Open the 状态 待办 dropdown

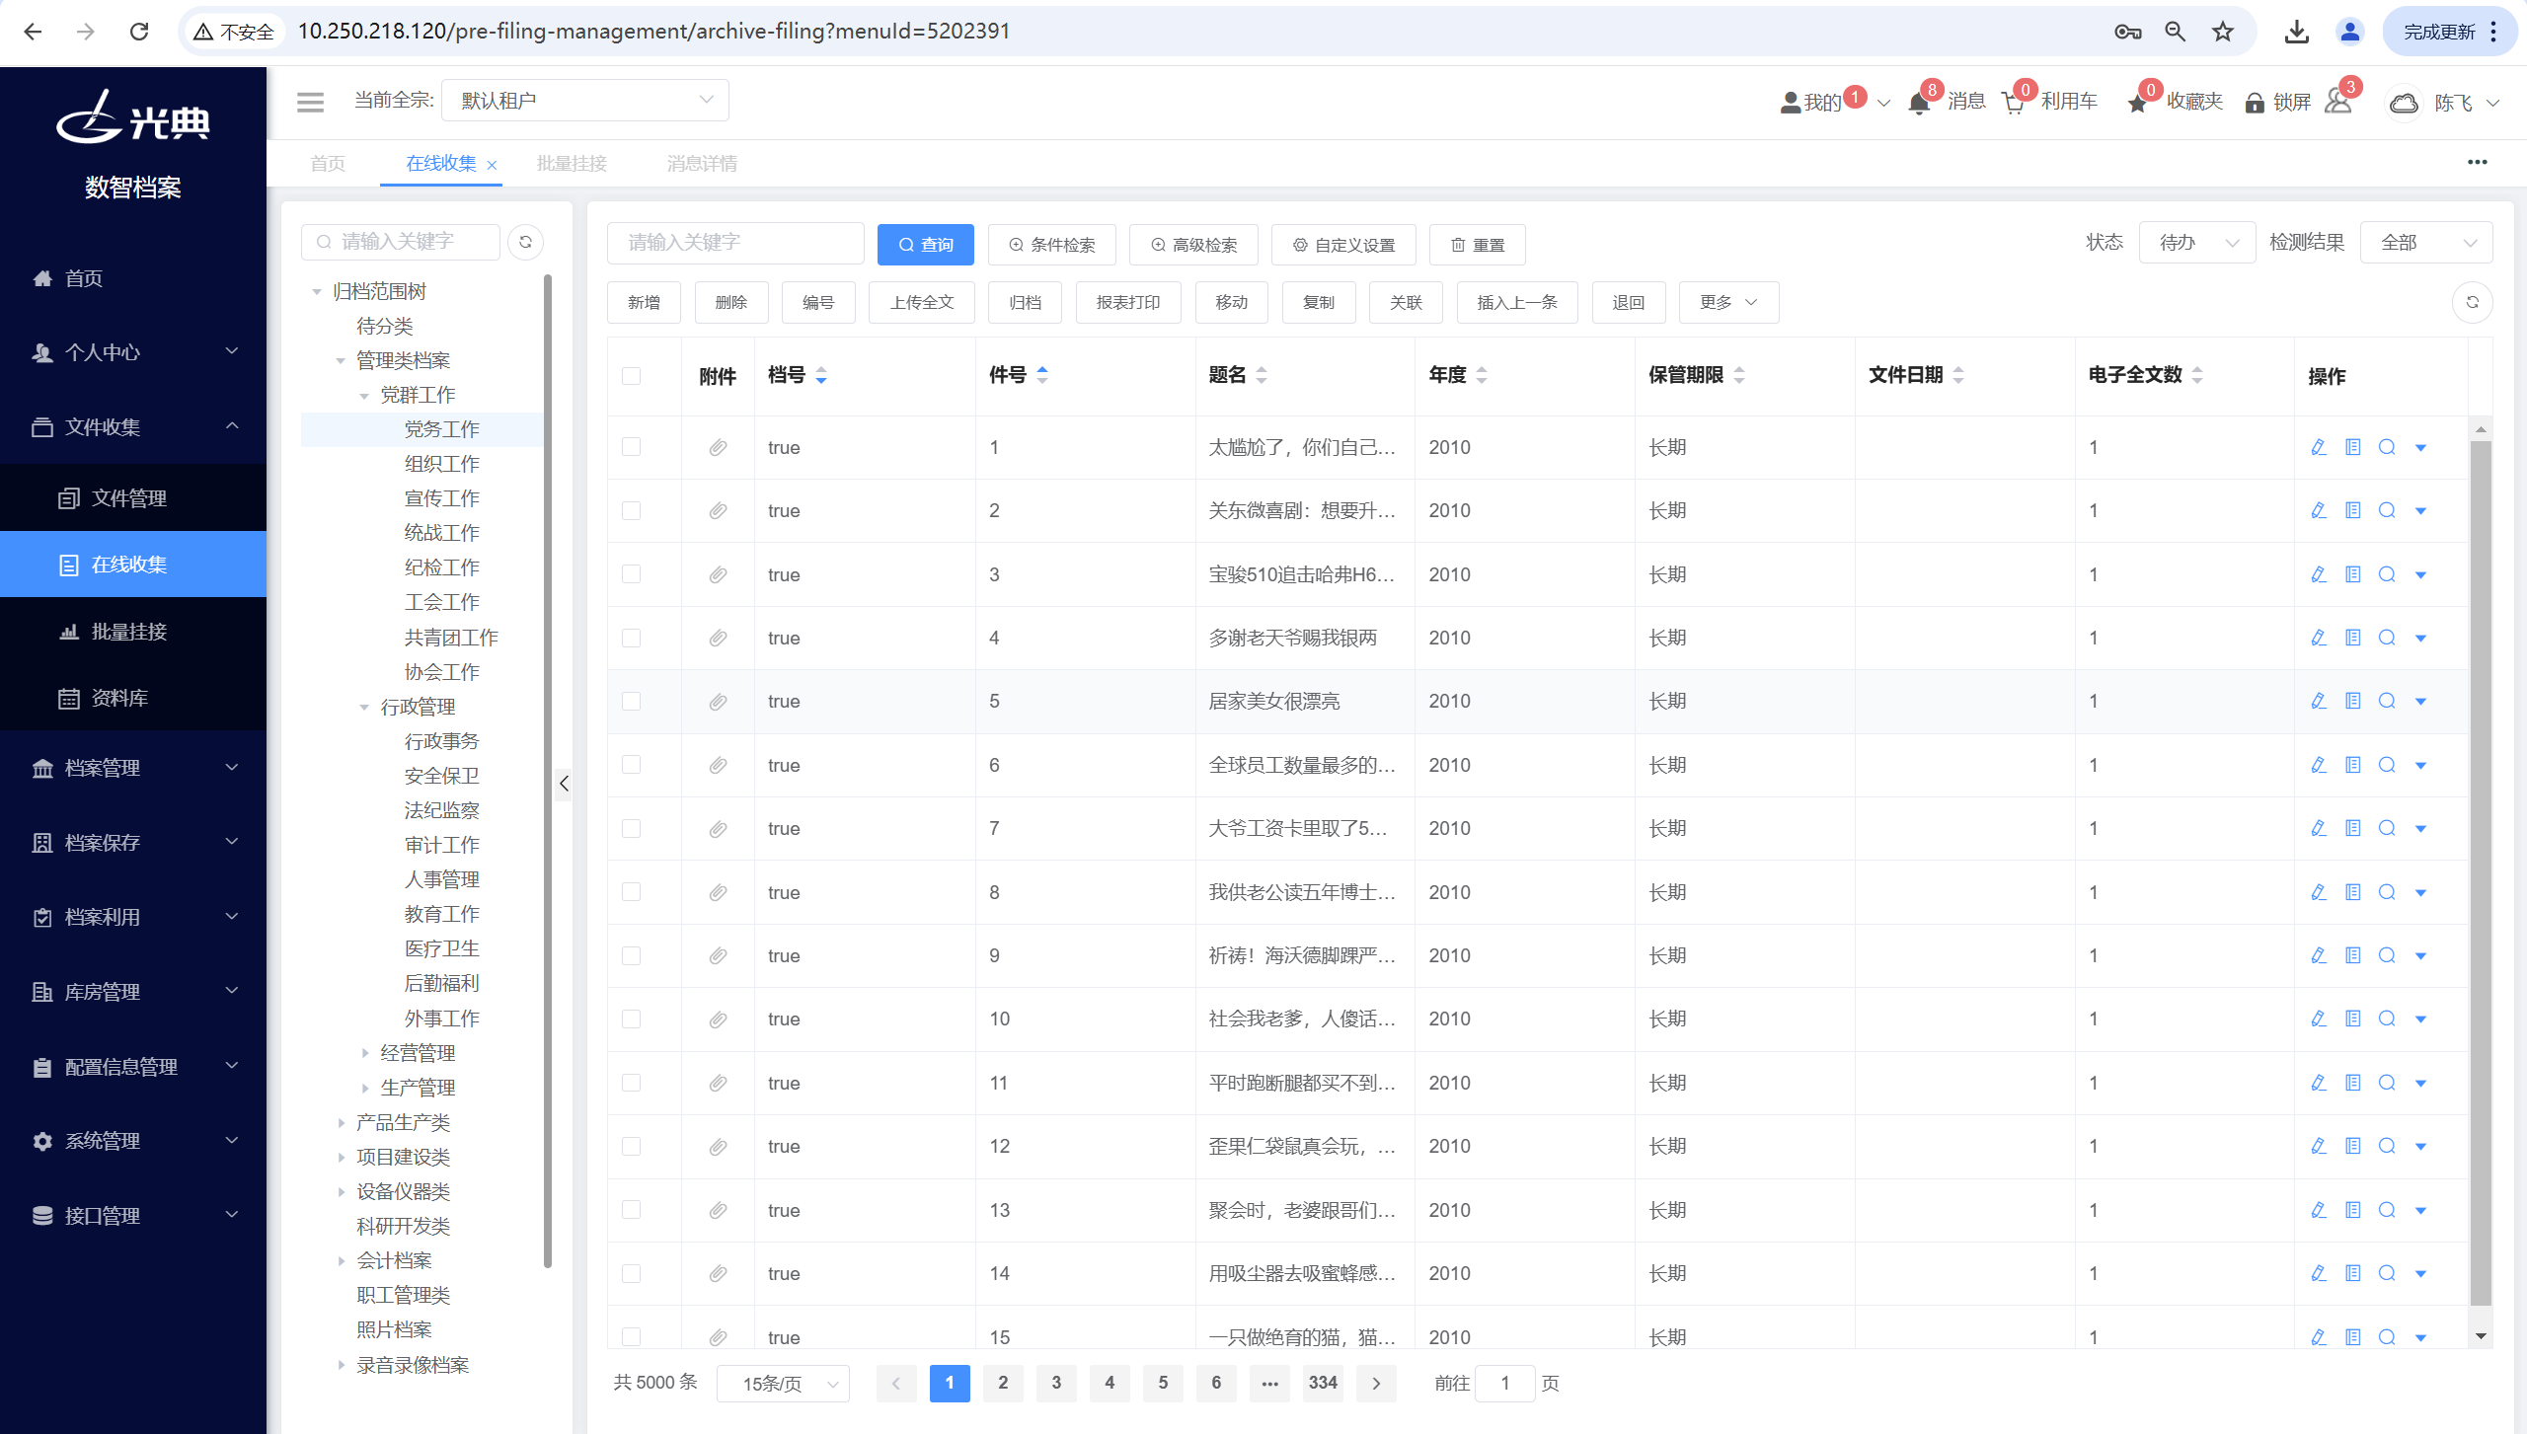pos(2196,243)
